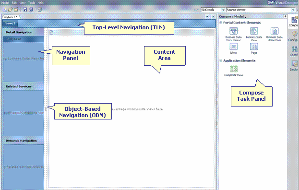Open the Source Viewer dropdown

[293, 10]
